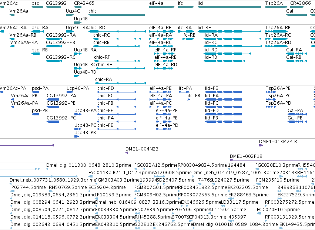
Task: Open EST LD33117.5prime
Action: coord(223,206)
